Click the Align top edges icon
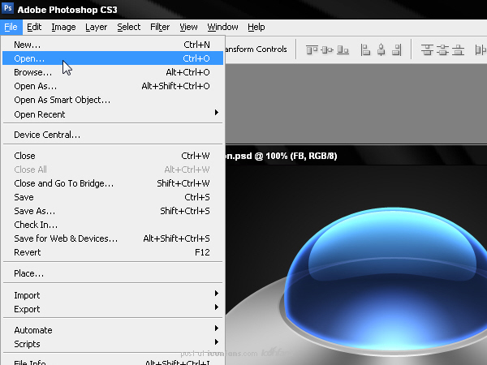The width and height of the screenshot is (487, 365). (312, 49)
